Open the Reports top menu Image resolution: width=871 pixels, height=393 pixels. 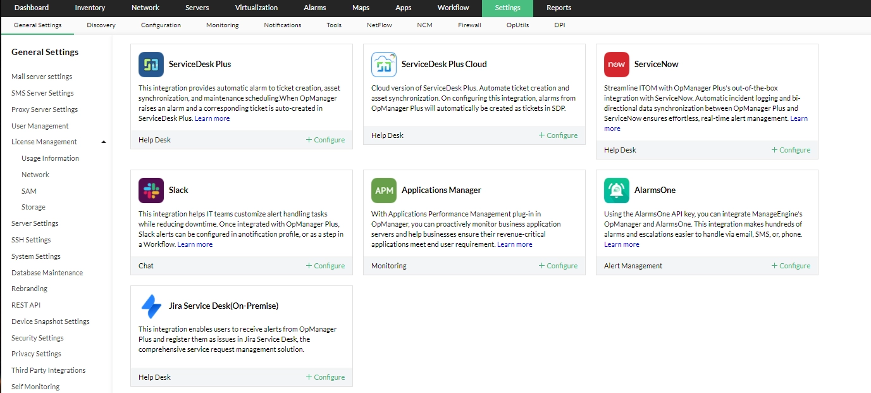click(x=559, y=8)
